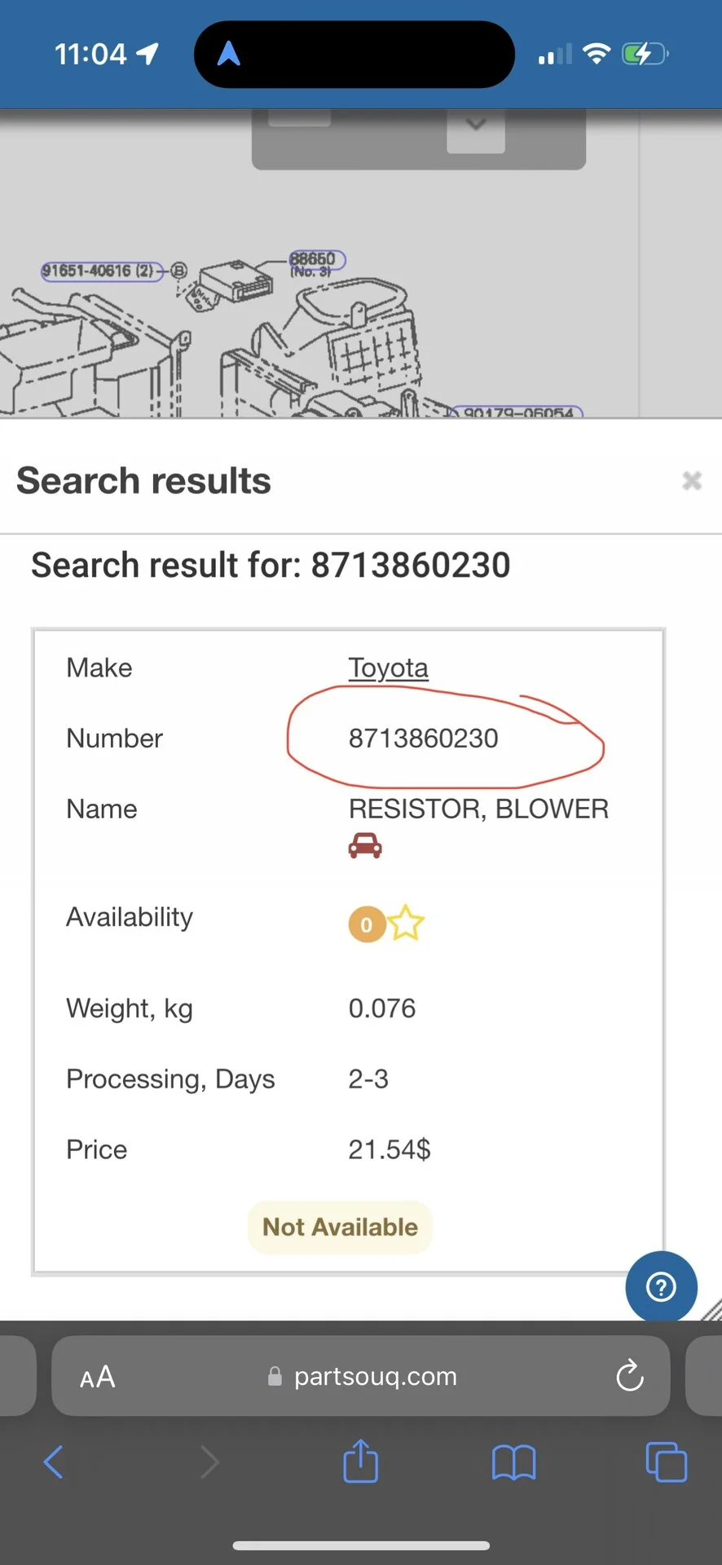722x1565 pixels.
Task: Select part label 90179-06054 in diagram
Action: click(x=518, y=412)
